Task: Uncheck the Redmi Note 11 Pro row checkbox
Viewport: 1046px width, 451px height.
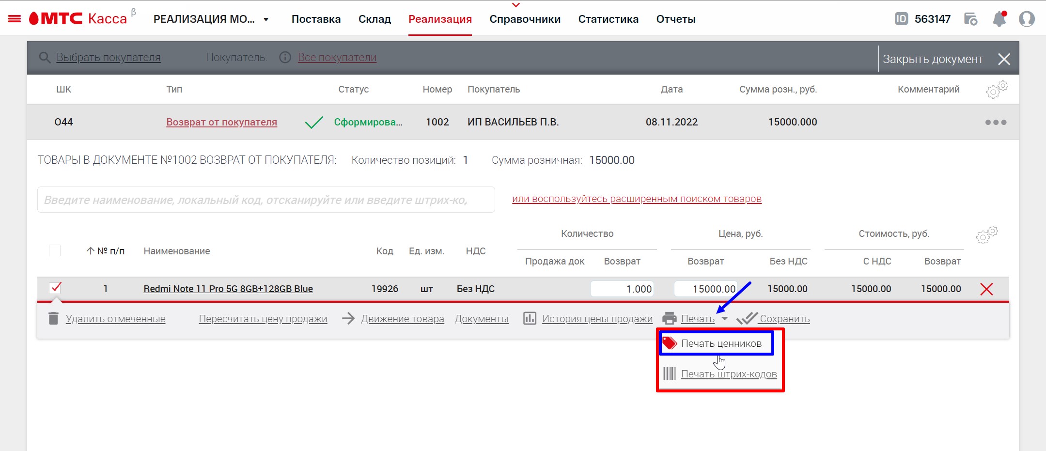Action: pyautogui.click(x=55, y=288)
